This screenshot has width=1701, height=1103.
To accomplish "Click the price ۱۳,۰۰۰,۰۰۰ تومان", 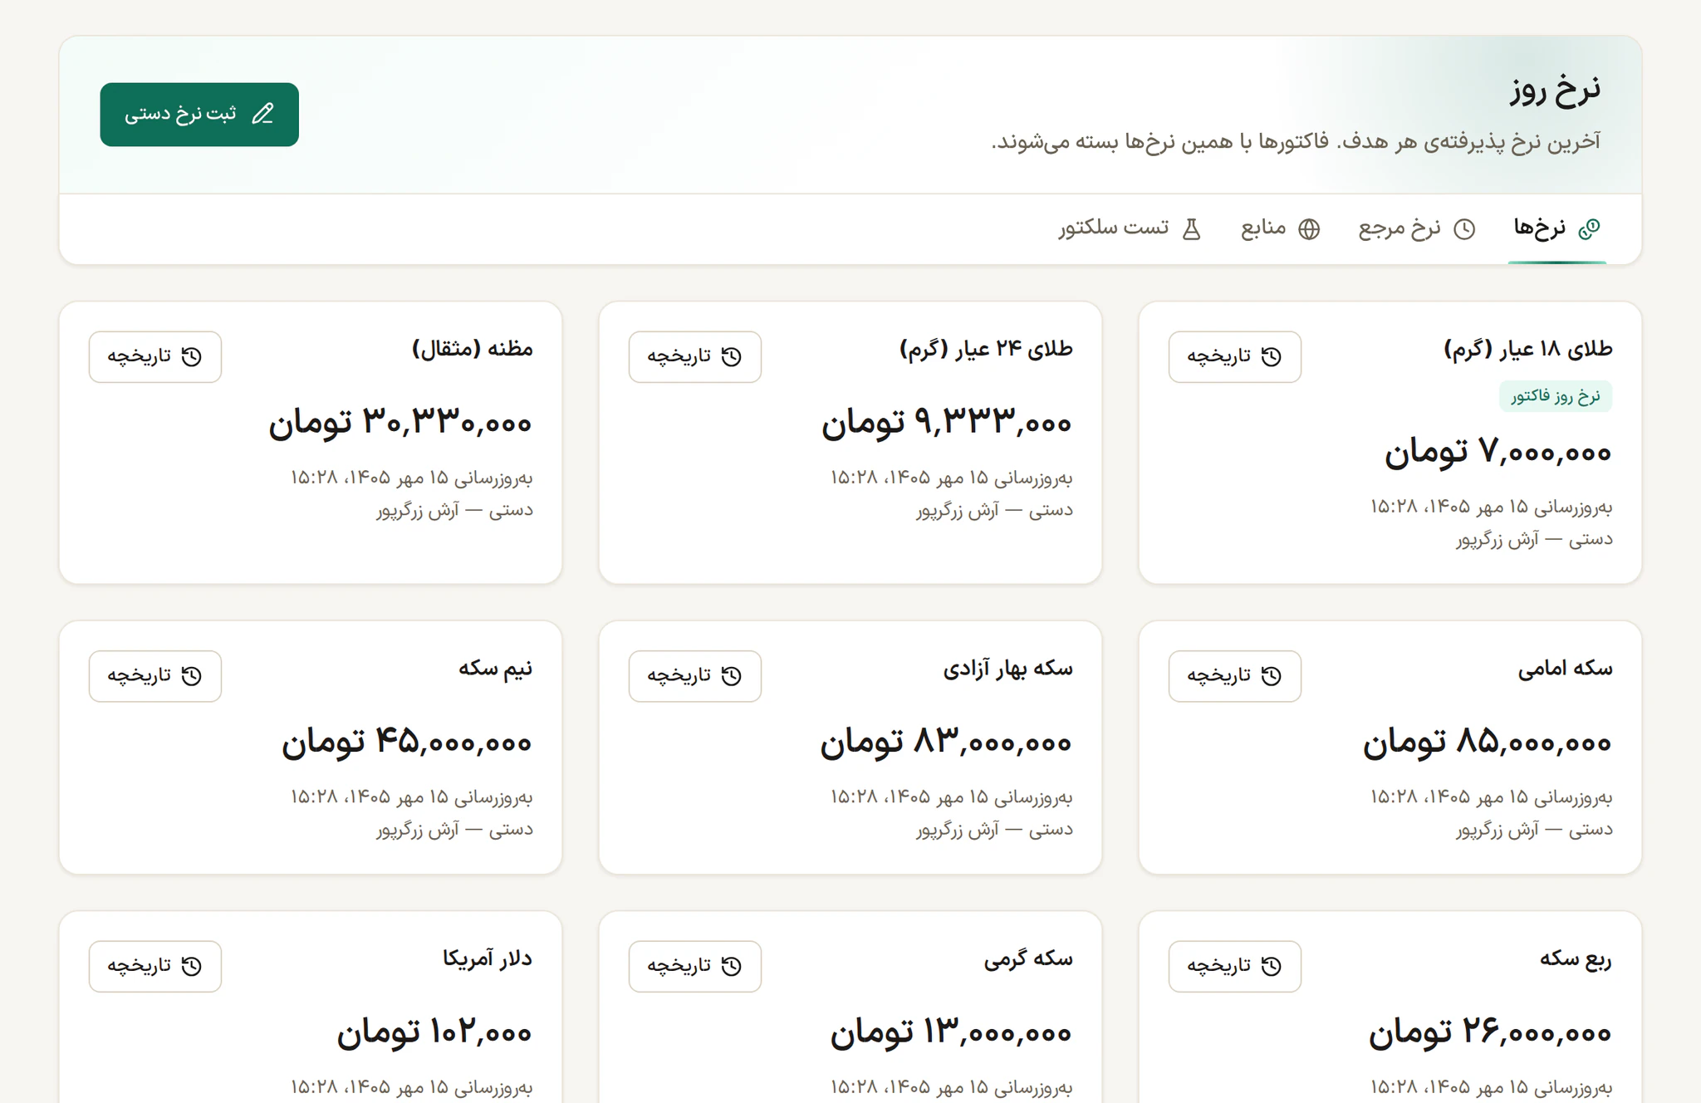I will tap(952, 1033).
